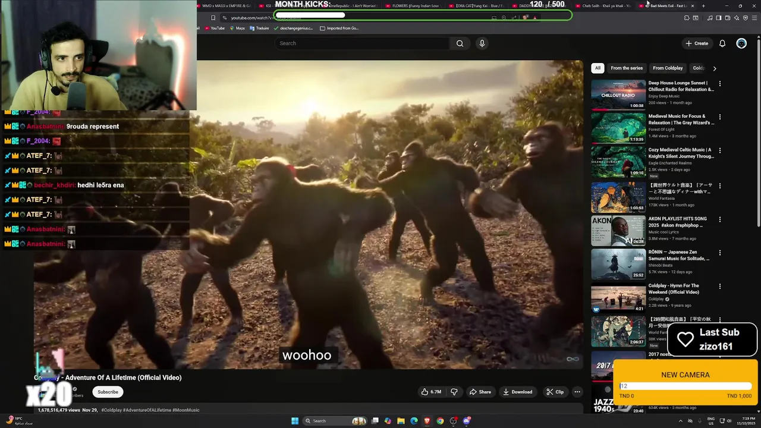The height and width of the screenshot is (428, 761).
Task: Switch to FLOWERS Funny Indian Love tab
Action: (x=413, y=6)
